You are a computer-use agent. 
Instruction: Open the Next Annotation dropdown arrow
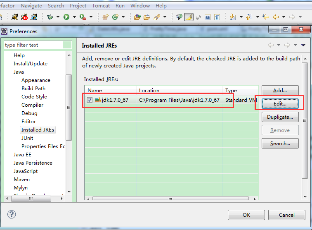click(x=241, y=17)
